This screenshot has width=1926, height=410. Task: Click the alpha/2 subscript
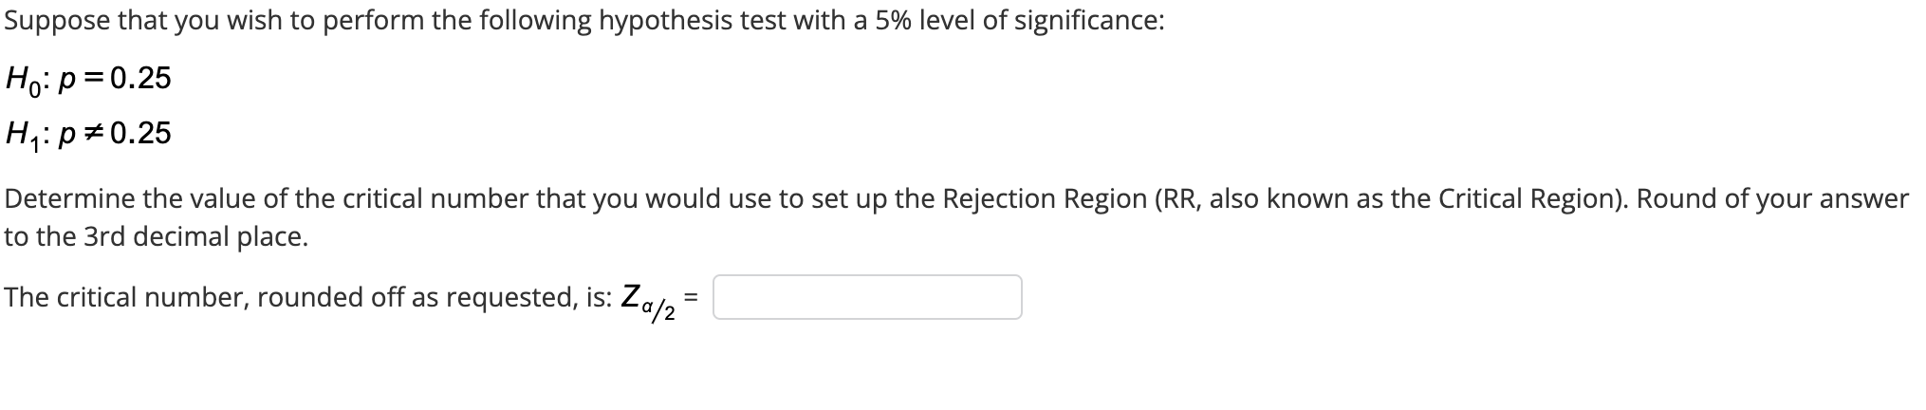[661, 310]
